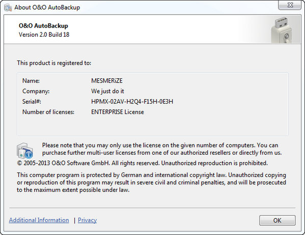
Task: Click the 'O&O AutoBackup' bold heading
Action: click(x=43, y=25)
